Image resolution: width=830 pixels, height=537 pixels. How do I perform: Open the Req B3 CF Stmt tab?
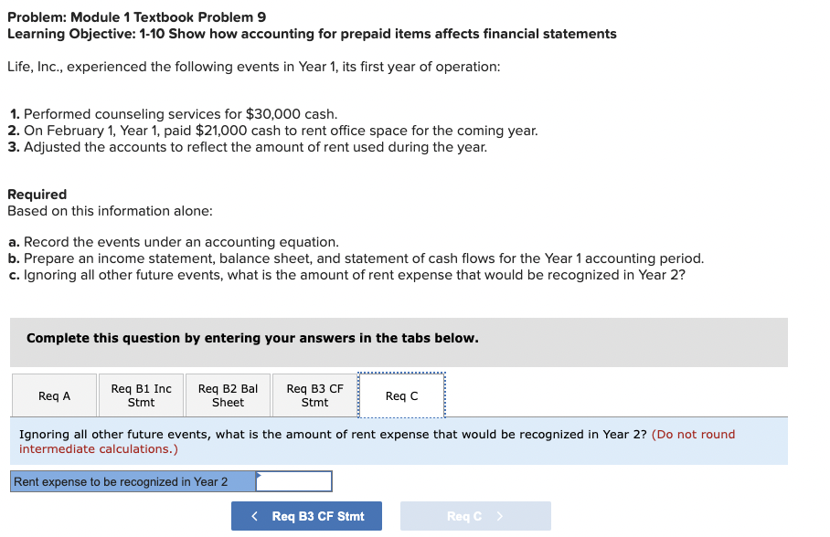[x=314, y=395]
